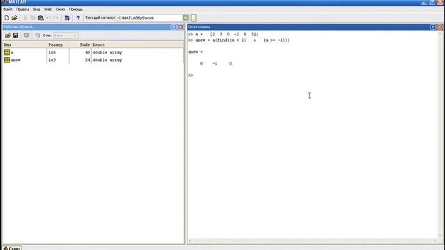445x250 pixels.
Task: Click double array class in row anew
Action: [107, 60]
